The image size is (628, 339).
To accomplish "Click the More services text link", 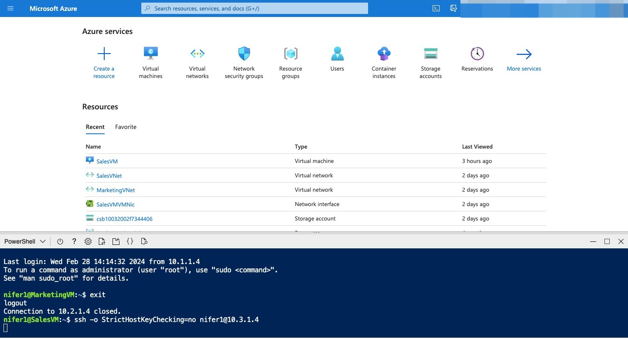I will coord(524,68).
